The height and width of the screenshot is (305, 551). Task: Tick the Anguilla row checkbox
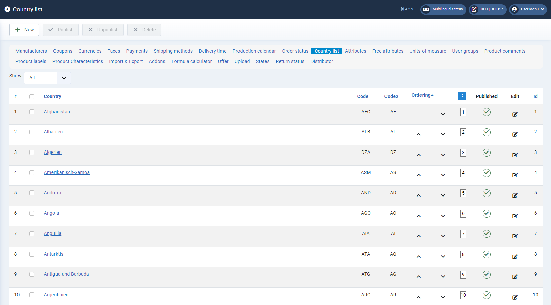pos(32,234)
